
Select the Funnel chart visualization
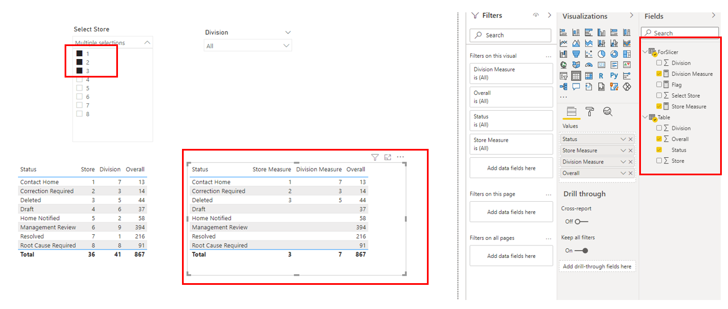tap(576, 54)
